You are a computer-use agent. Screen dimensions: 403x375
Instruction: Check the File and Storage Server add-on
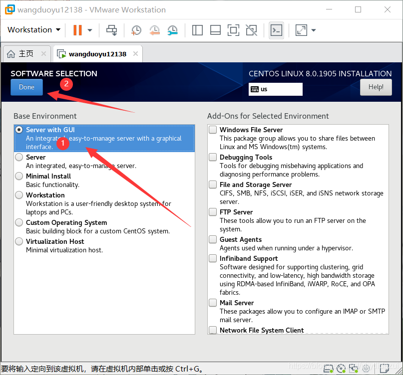(213, 185)
